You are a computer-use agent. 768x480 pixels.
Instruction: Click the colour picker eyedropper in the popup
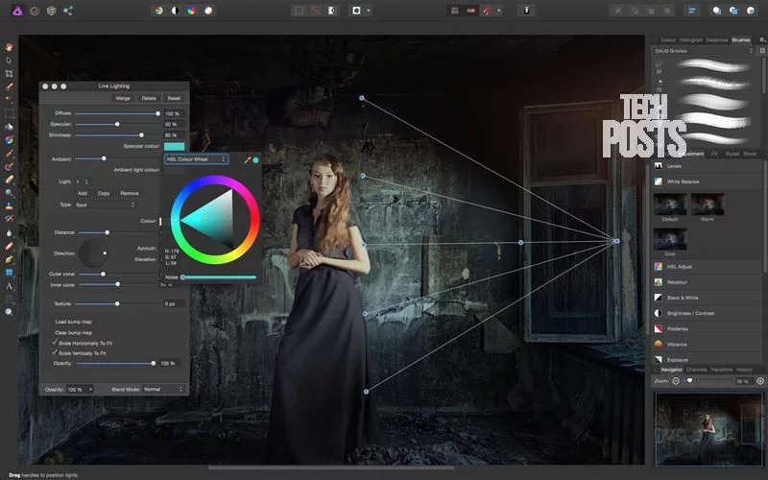(248, 159)
